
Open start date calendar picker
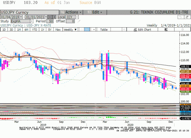(x=21, y=17)
